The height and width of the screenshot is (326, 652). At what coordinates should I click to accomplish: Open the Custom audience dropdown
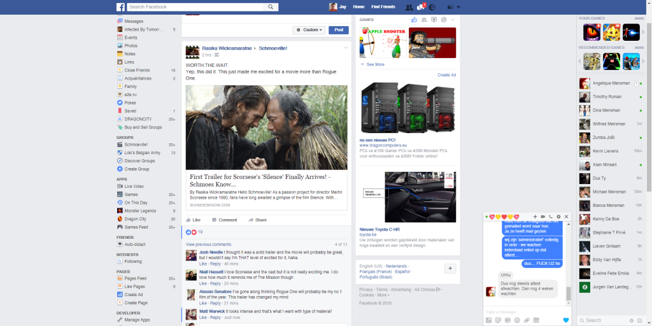tap(309, 30)
